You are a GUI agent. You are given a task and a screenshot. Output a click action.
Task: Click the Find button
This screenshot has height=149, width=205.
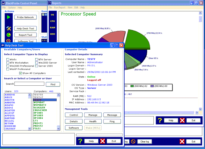click(53, 84)
